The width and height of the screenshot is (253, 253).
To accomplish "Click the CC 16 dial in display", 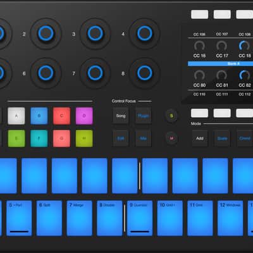I will 199,46.
